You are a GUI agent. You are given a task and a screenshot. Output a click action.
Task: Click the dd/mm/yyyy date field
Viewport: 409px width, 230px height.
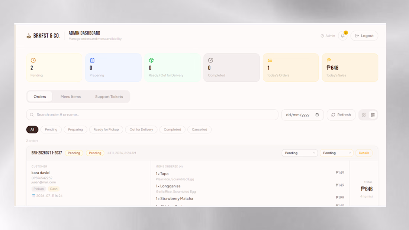point(303,115)
